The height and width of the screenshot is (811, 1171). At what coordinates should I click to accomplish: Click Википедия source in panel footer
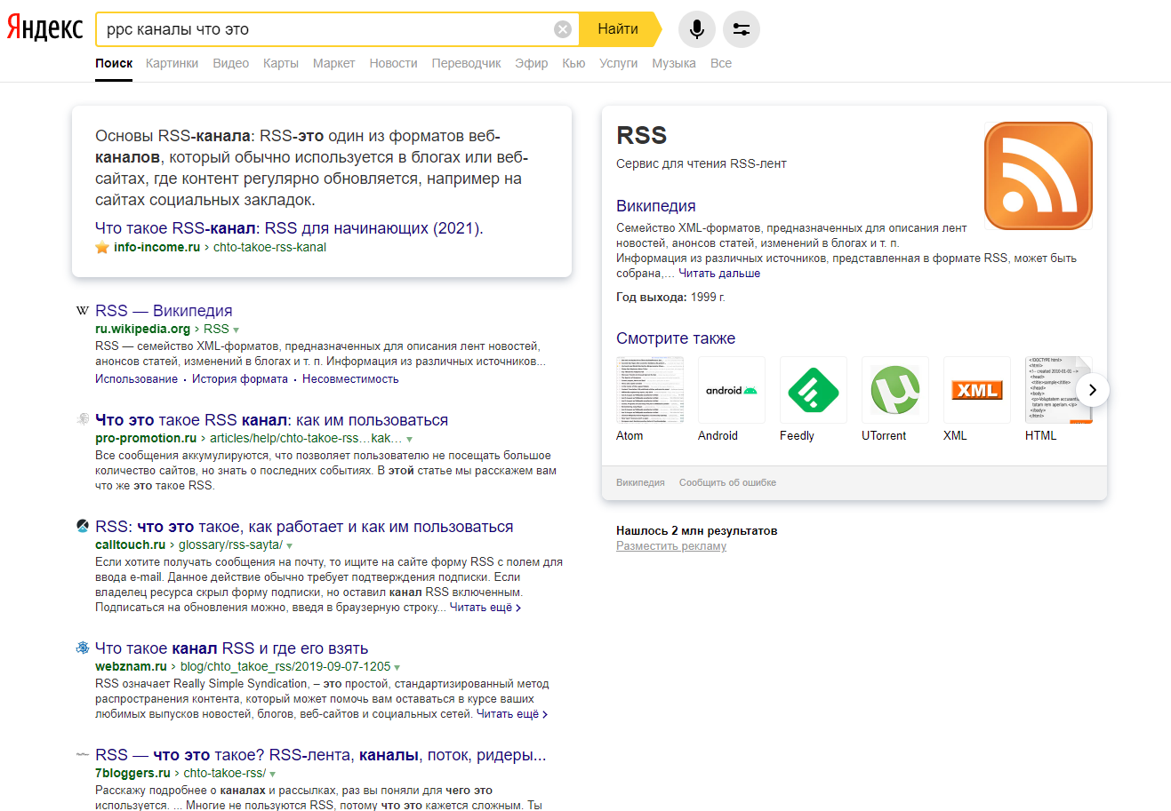(x=640, y=482)
